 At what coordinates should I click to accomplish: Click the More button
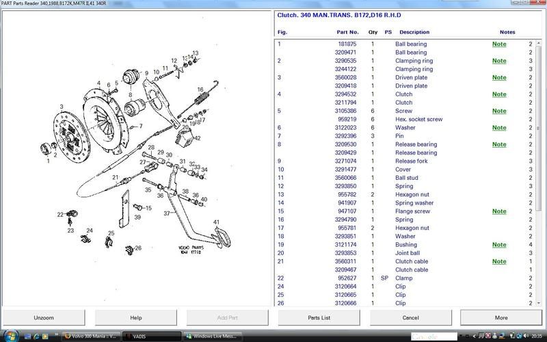click(501, 317)
